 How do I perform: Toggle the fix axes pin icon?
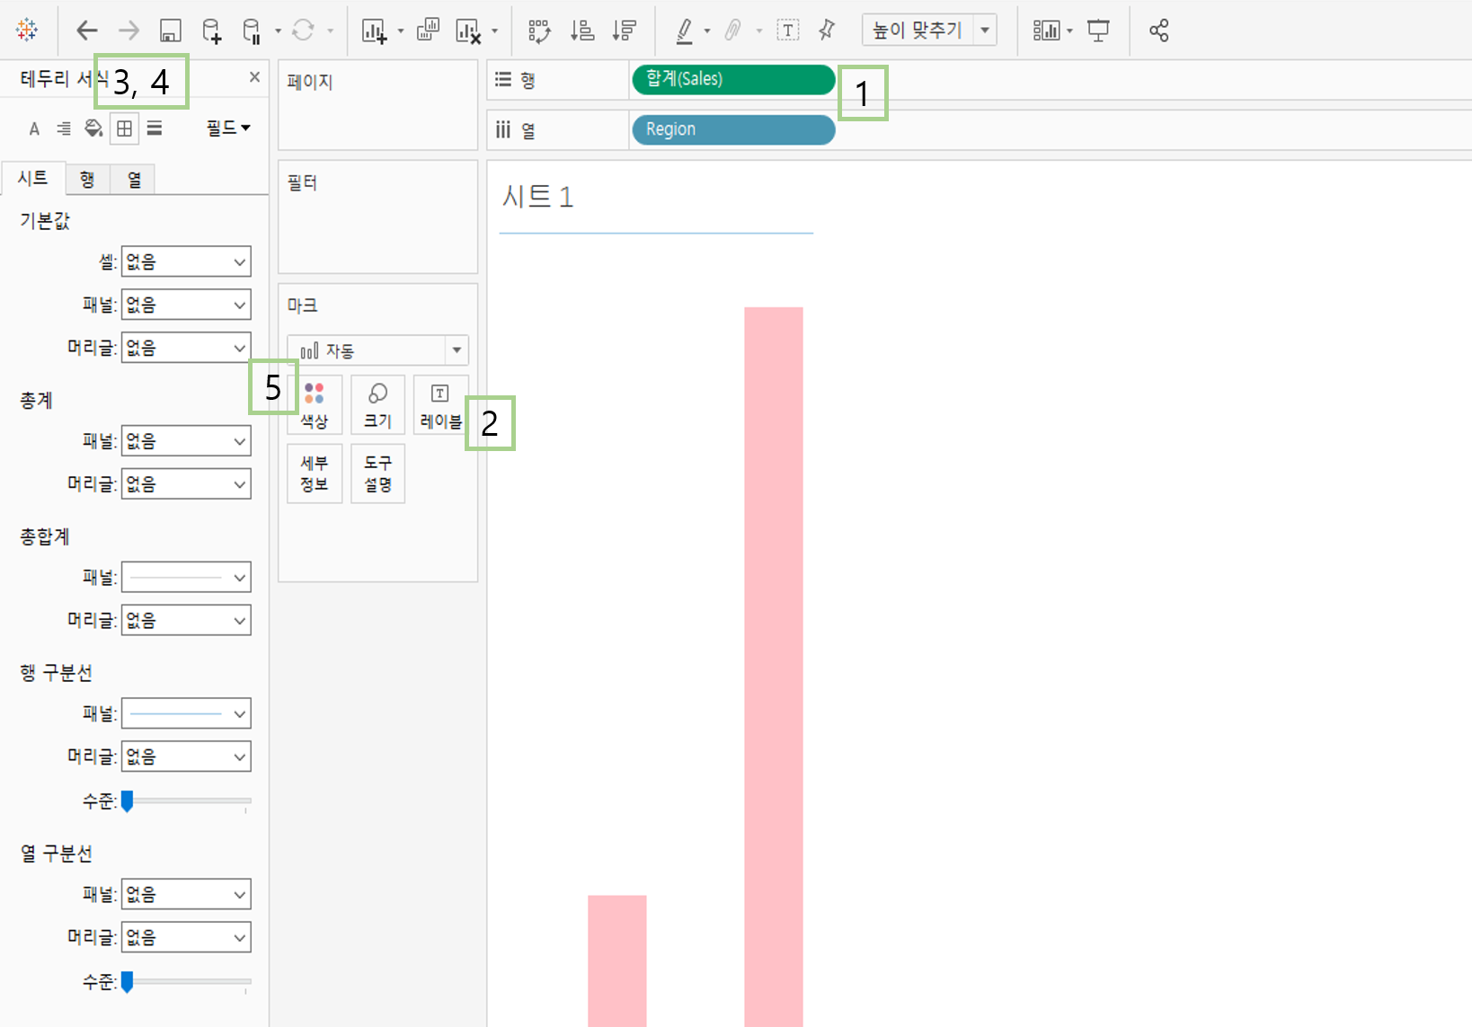(x=827, y=31)
